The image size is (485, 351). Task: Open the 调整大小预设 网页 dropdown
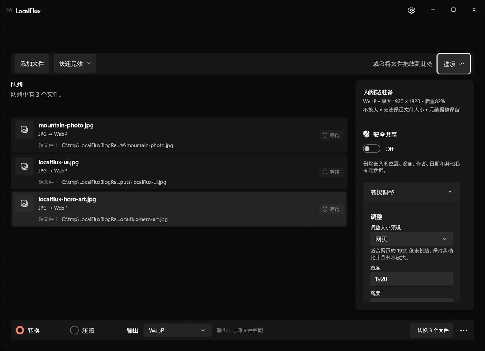pyautogui.click(x=411, y=239)
